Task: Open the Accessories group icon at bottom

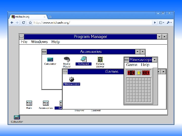Action: coord(46,105)
